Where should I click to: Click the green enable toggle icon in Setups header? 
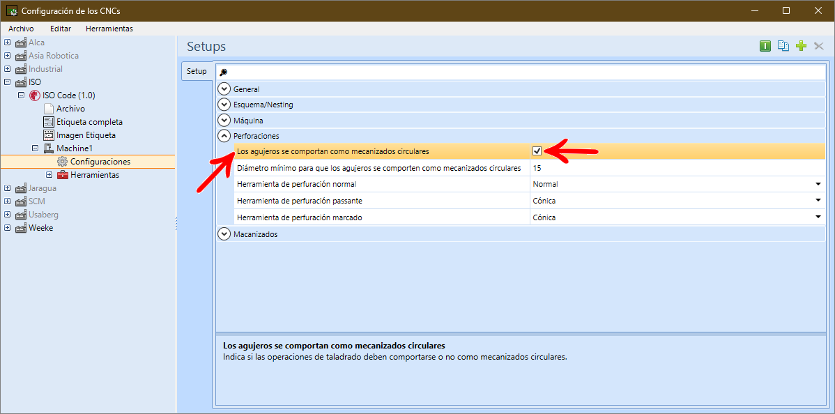click(x=765, y=47)
